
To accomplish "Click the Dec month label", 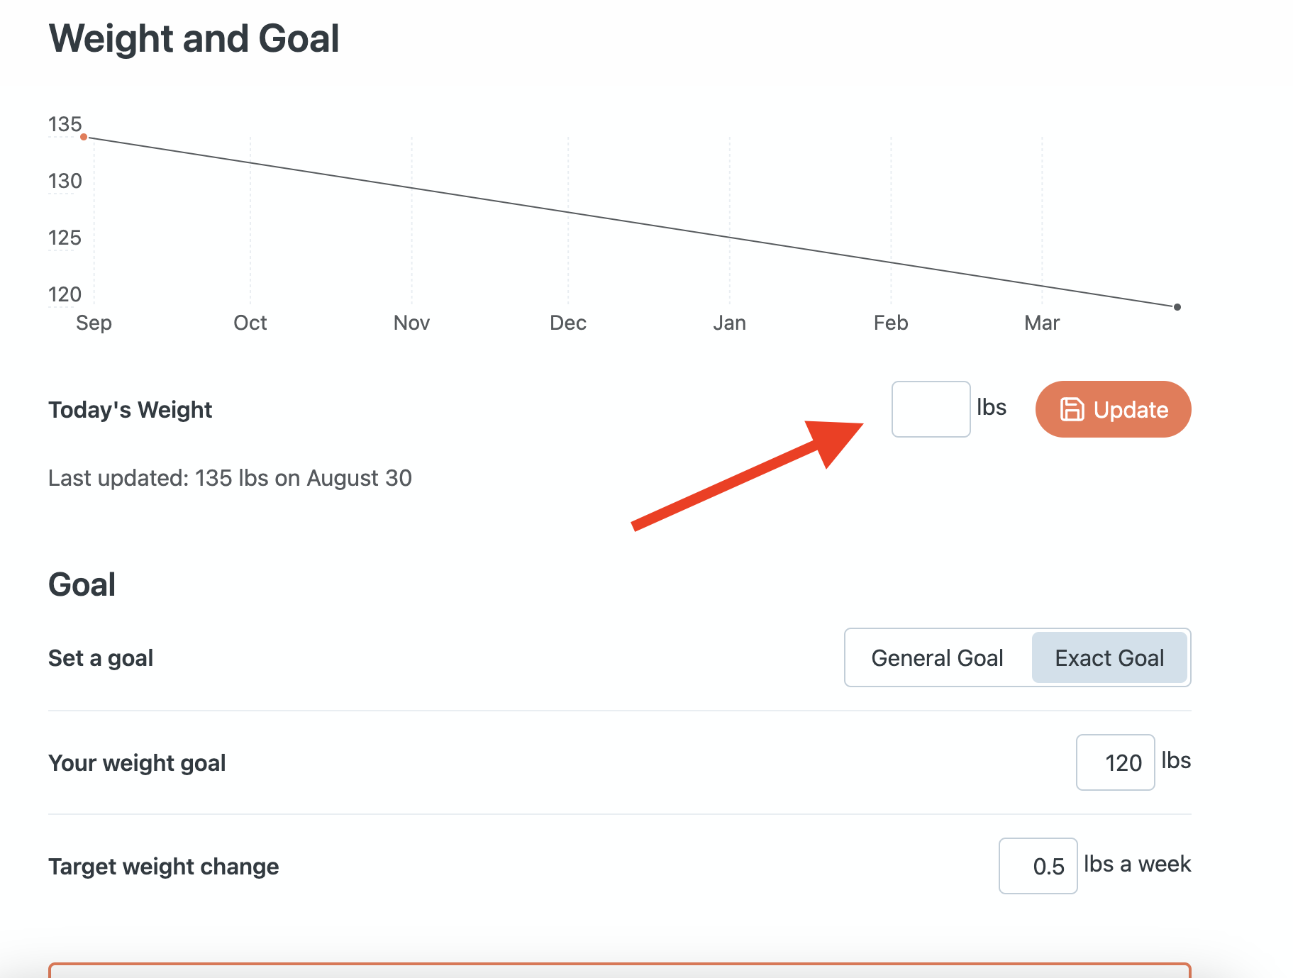I will pos(568,323).
